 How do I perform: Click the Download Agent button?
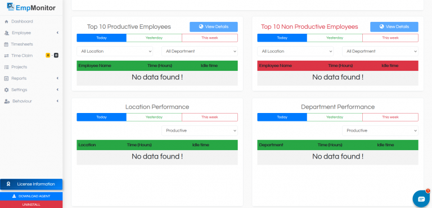tap(31, 196)
